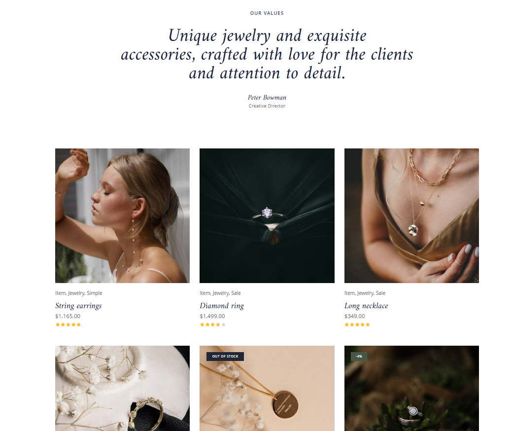Click the Long necklace star rating
Screen dimensions: 511x431
point(357,324)
